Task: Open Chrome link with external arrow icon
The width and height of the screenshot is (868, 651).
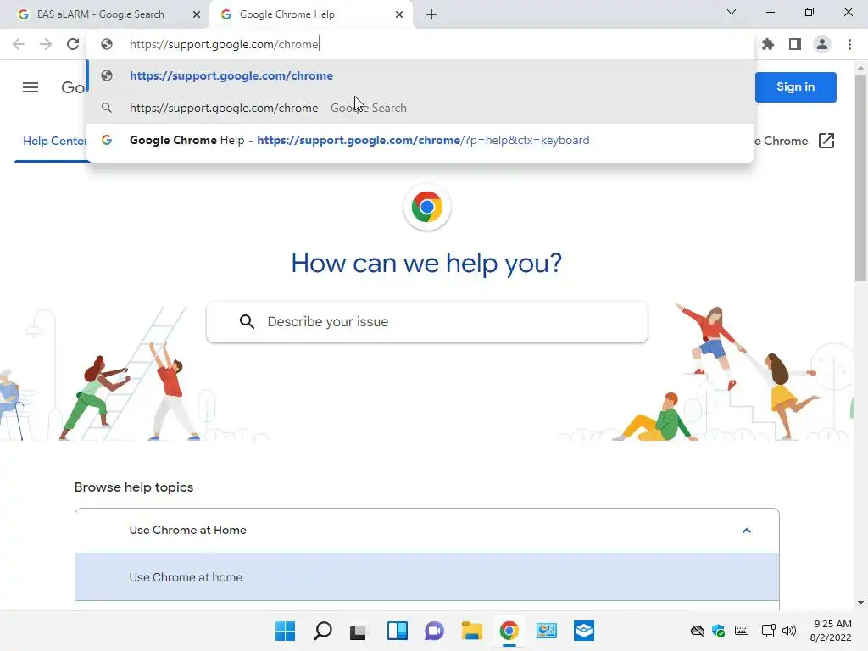Action: click(x=826, y=141)
